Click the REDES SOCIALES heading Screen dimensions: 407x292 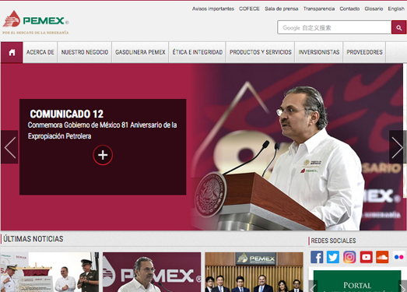pos(333,241)
